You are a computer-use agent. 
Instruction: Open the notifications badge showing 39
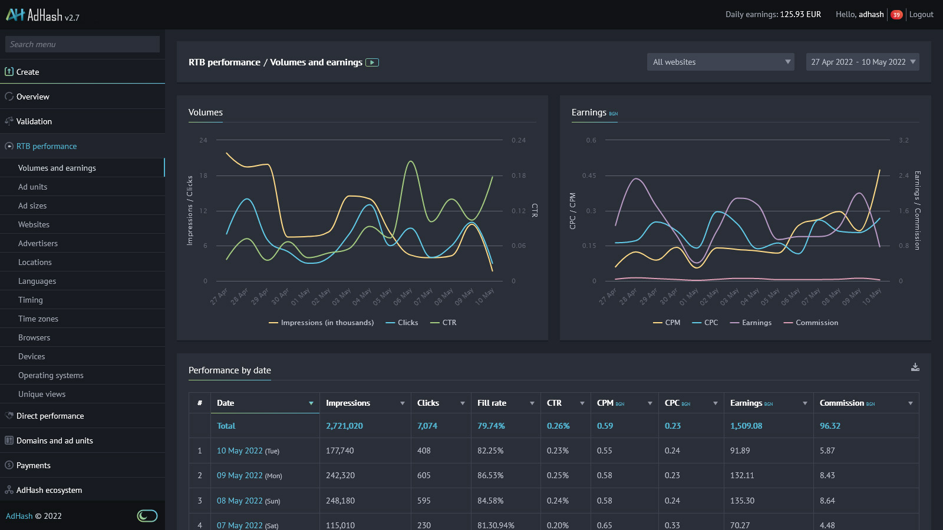[896, 15]
